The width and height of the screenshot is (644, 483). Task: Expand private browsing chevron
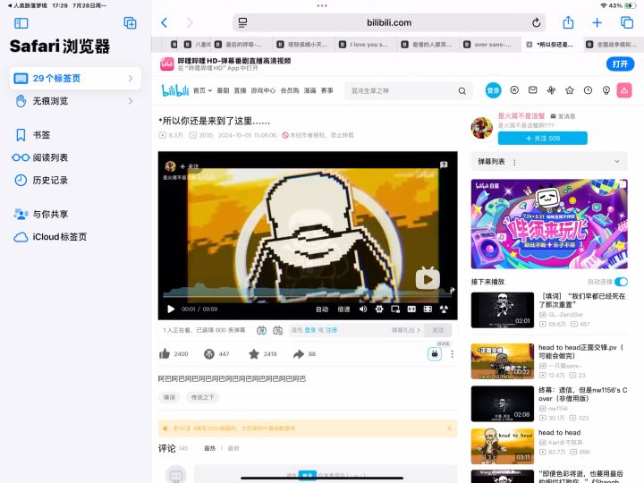(x=131, y=100)
